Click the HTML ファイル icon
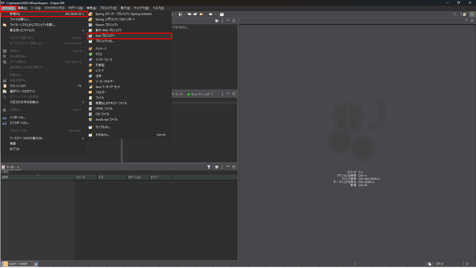 (x=91, y=108)
